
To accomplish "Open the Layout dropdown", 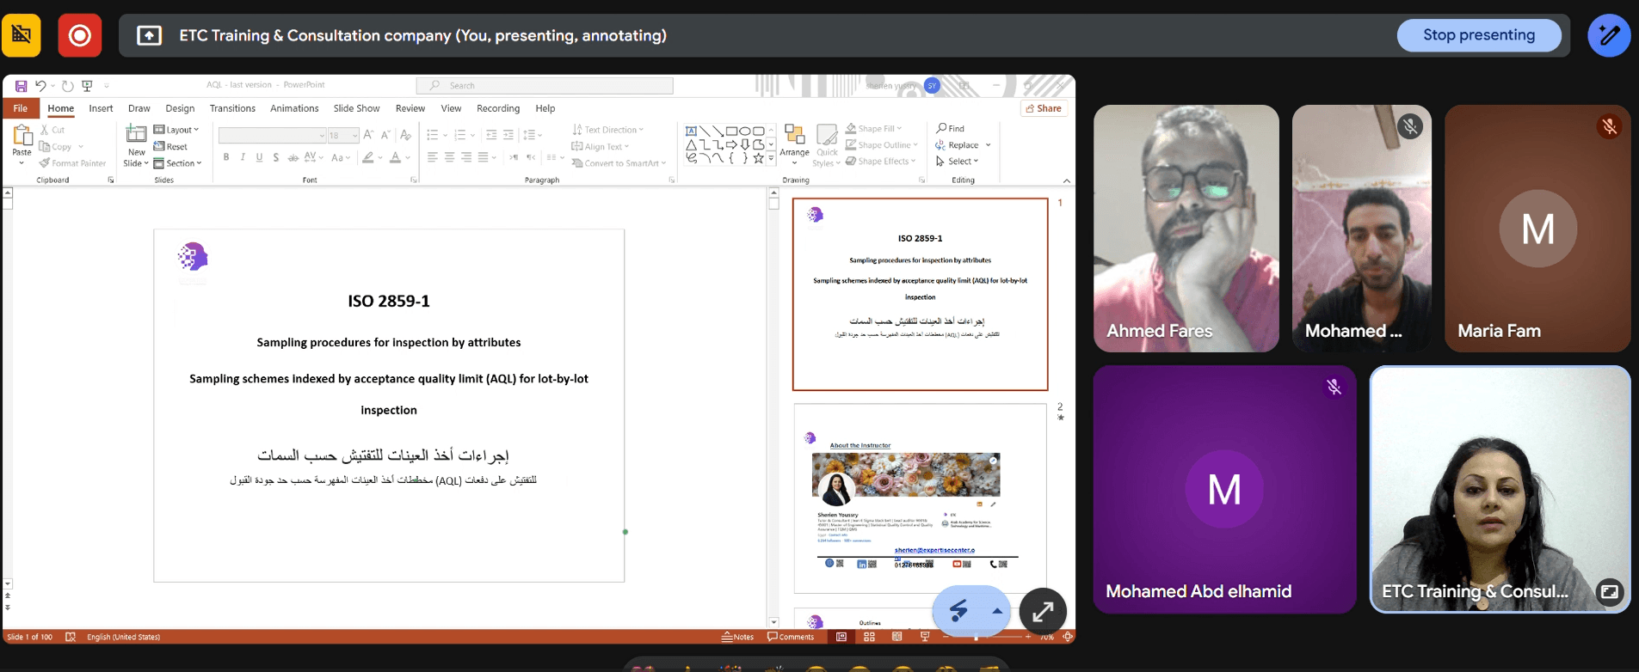I will click(x=177, y=130).
